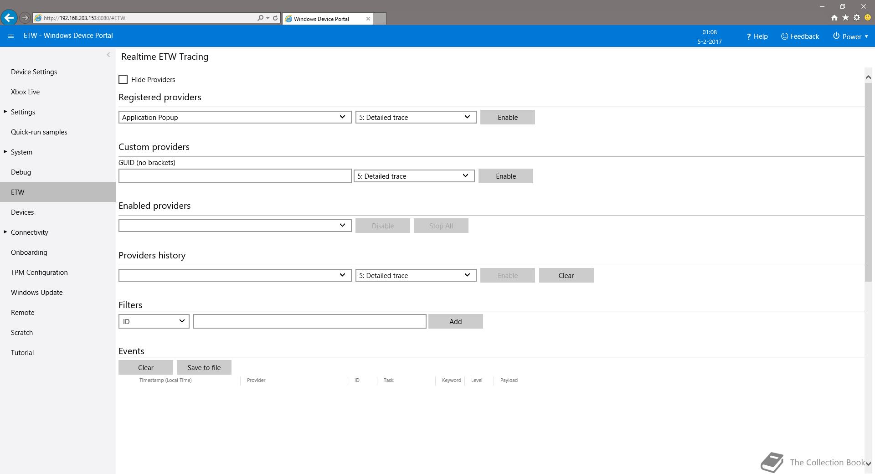
Task: Click the page vertical scrollbar thumb
Action: (x=868, y=182)
